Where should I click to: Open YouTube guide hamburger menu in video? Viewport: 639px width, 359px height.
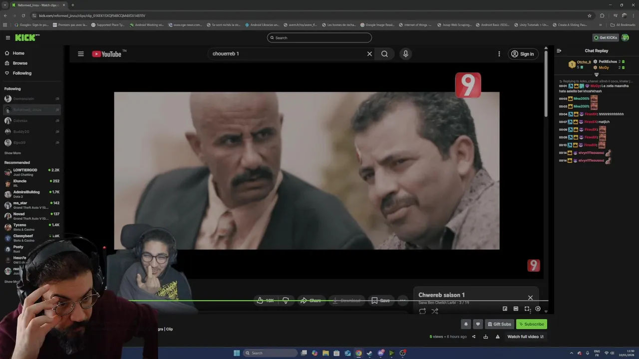click(80, 54)
